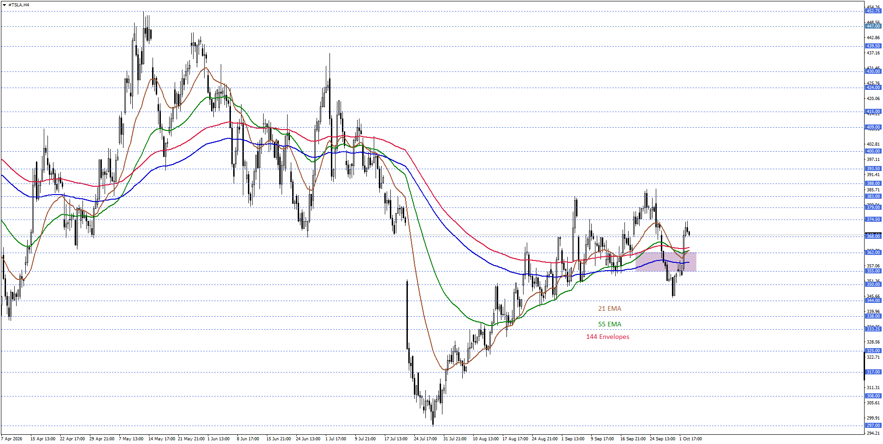Click the 1 Oct 17:00 time axis label

[x=690, y=439]
